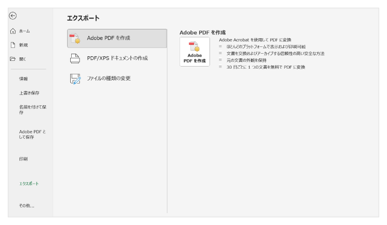This screenshot has width=387, height=225.
Task: Click the open folder icon next to 開く
Action: click(12, 59)
